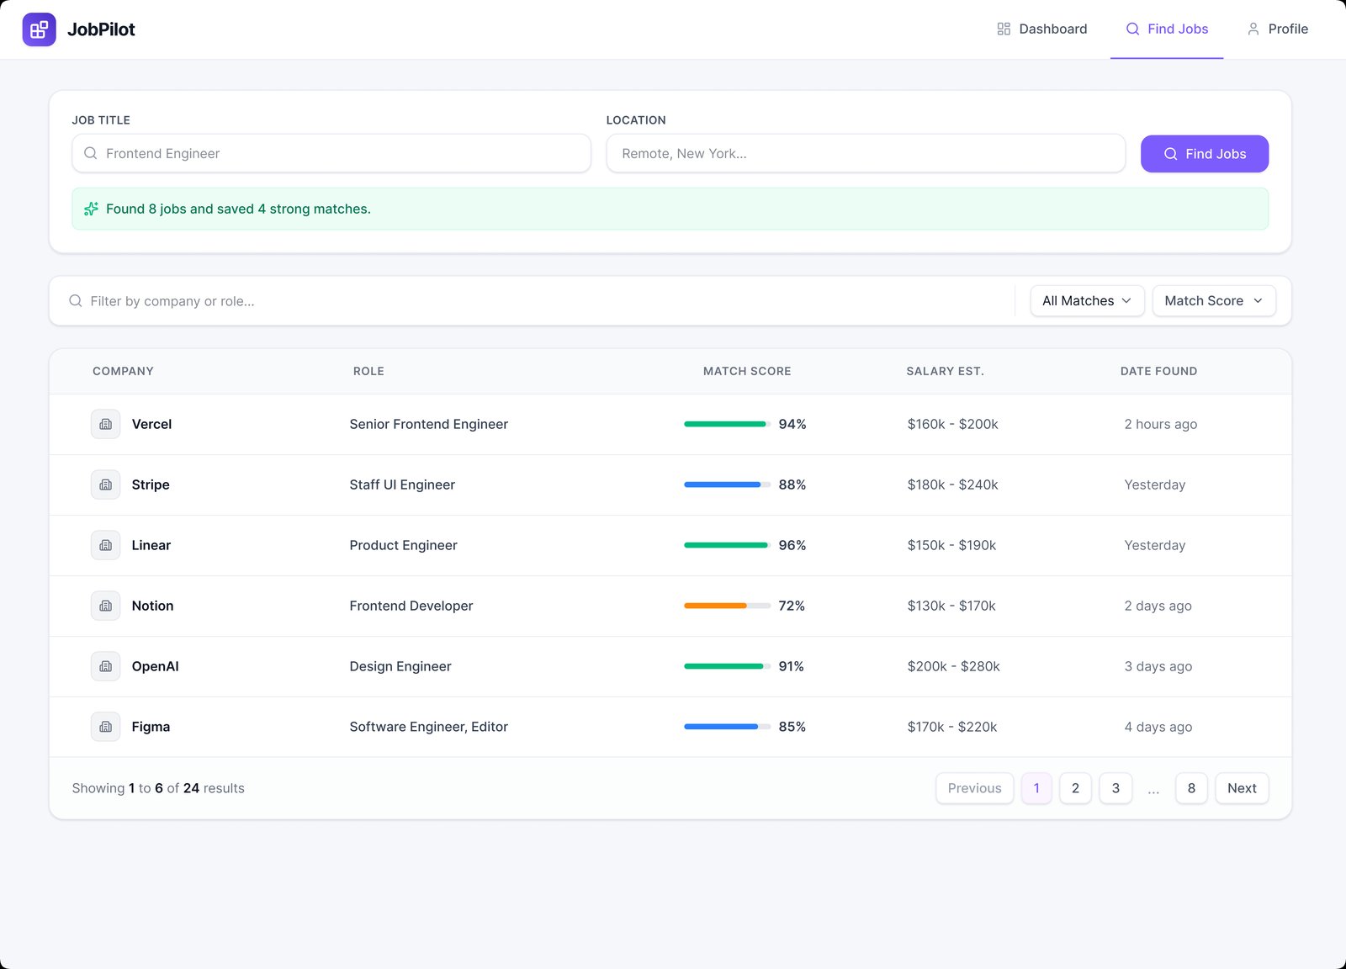1346x969 pixels.
Task: Open the Match Score sort dropdown
Action: (1214, 300)
